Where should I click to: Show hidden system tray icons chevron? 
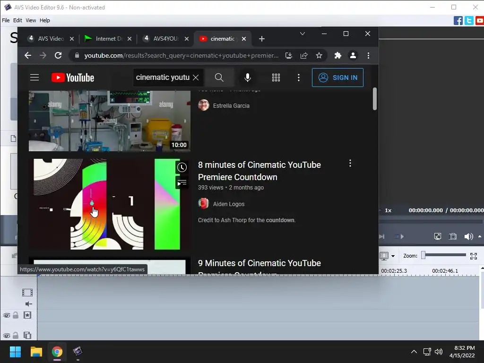[x=414, y=352]
